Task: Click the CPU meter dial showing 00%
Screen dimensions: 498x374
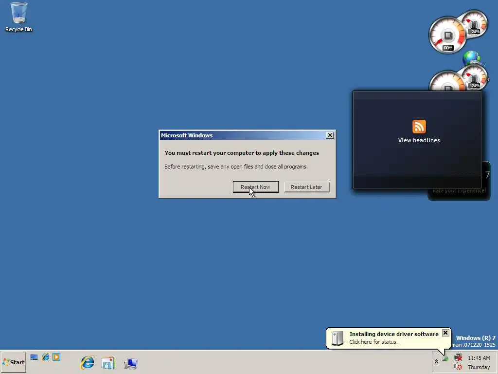Action: click(448, 35)
